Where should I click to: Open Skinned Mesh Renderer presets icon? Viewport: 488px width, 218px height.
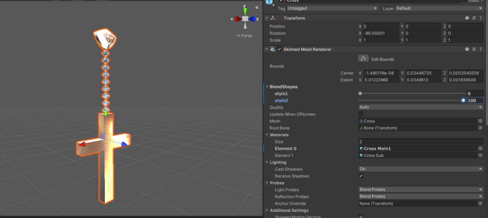point(474,49)
